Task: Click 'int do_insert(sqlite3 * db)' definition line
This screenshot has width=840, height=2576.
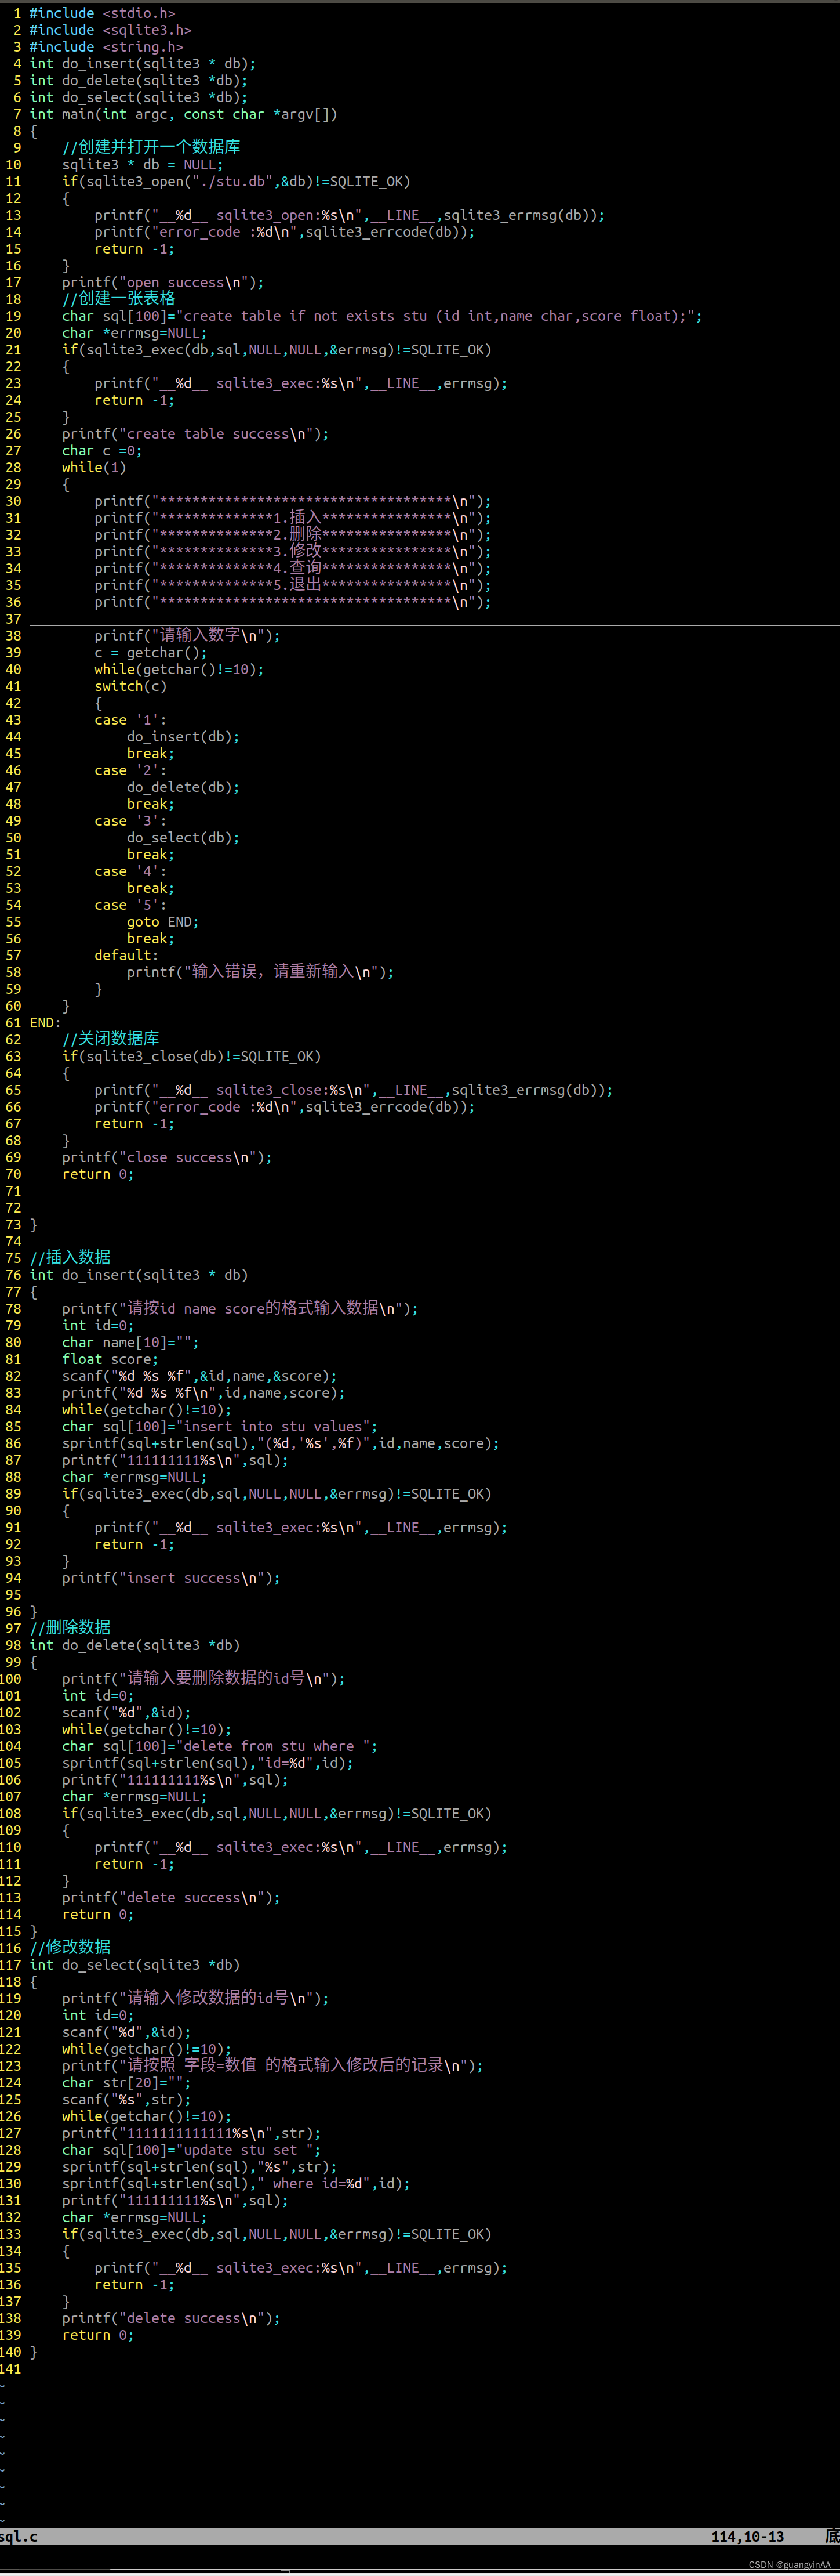Action: tap(139, 1275)
